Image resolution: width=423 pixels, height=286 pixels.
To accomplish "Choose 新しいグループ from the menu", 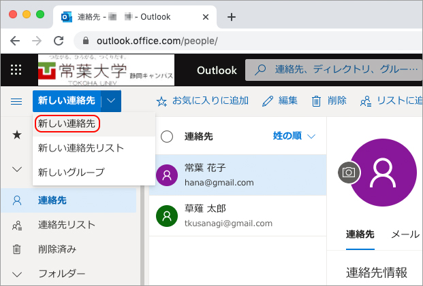I will 72,171.
